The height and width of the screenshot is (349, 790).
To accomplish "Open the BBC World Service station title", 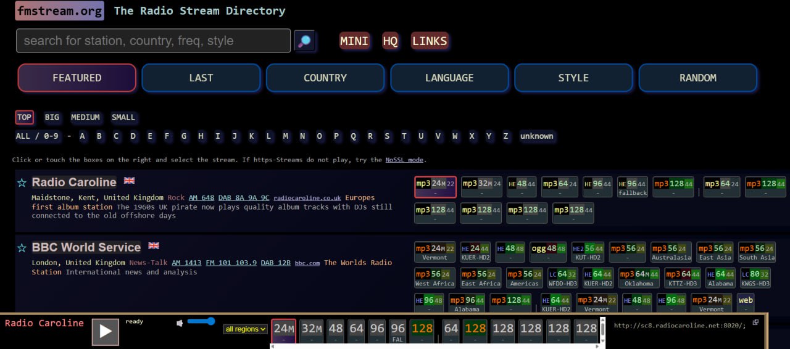I will coord(86,247).
